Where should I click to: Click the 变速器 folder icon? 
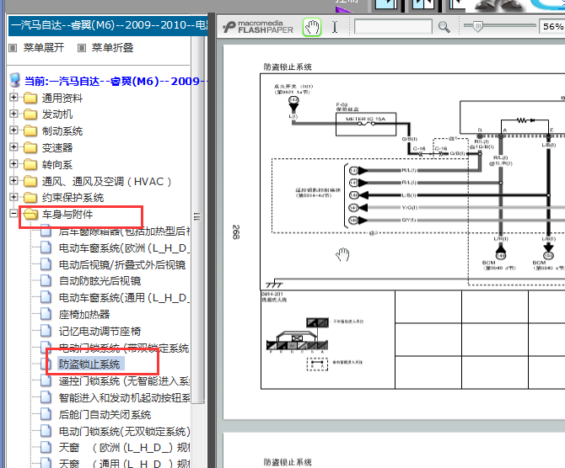[x=30, y=147]
